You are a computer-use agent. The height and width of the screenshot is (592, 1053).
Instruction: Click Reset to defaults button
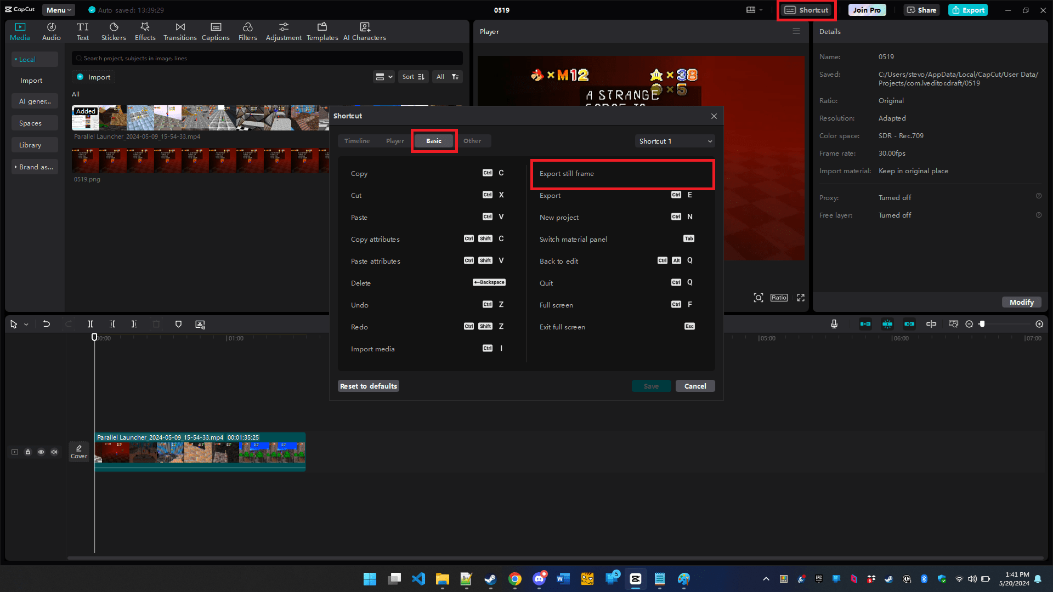[369, 386]
